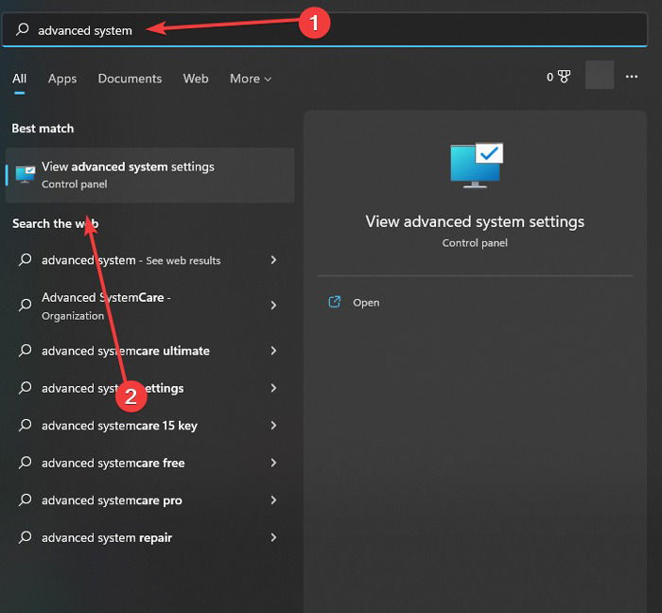Expand 'advanced system - See web results' chevron
662x613 pixels.
[x=273, y=259]
